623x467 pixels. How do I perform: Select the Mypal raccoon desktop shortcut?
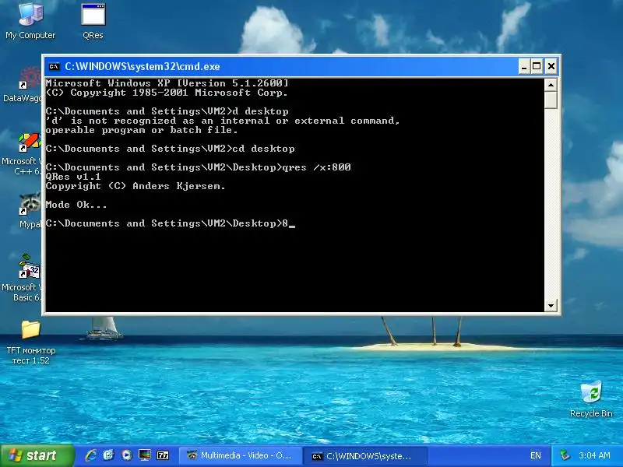pos(30,210)
